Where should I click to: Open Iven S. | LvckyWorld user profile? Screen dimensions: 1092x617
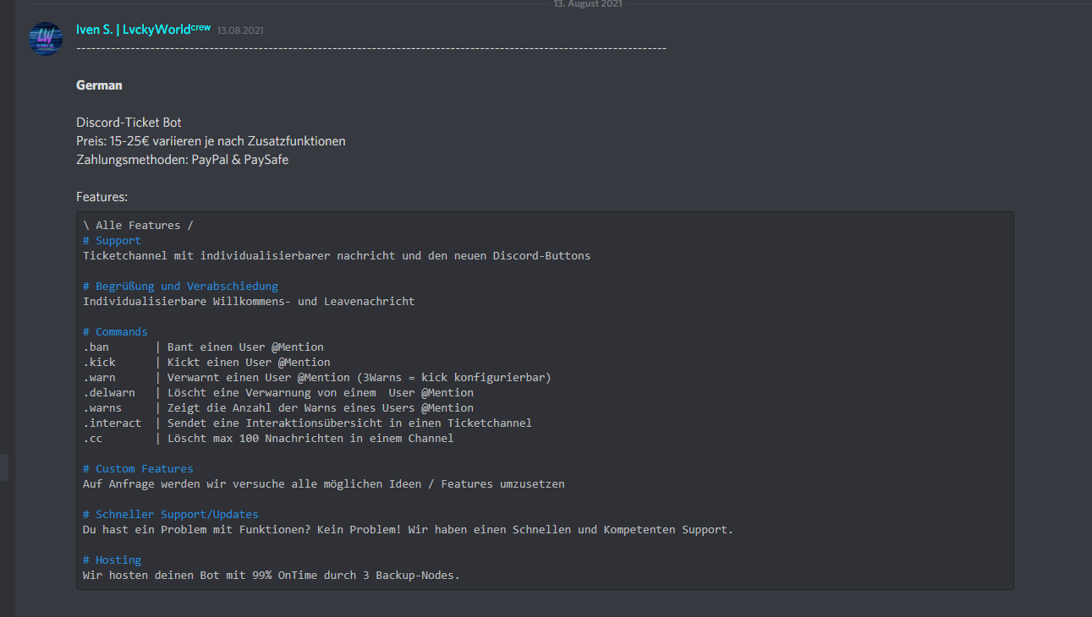tap(132, 30)
